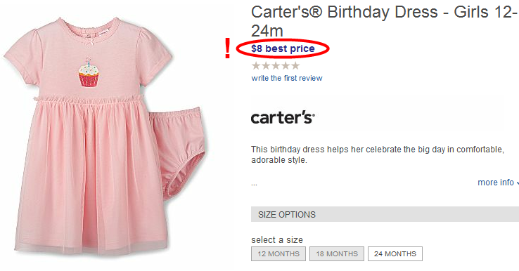Select the second rating star
Screen dimensions: 519x271
pyautogui.click(x=266, y=66)
